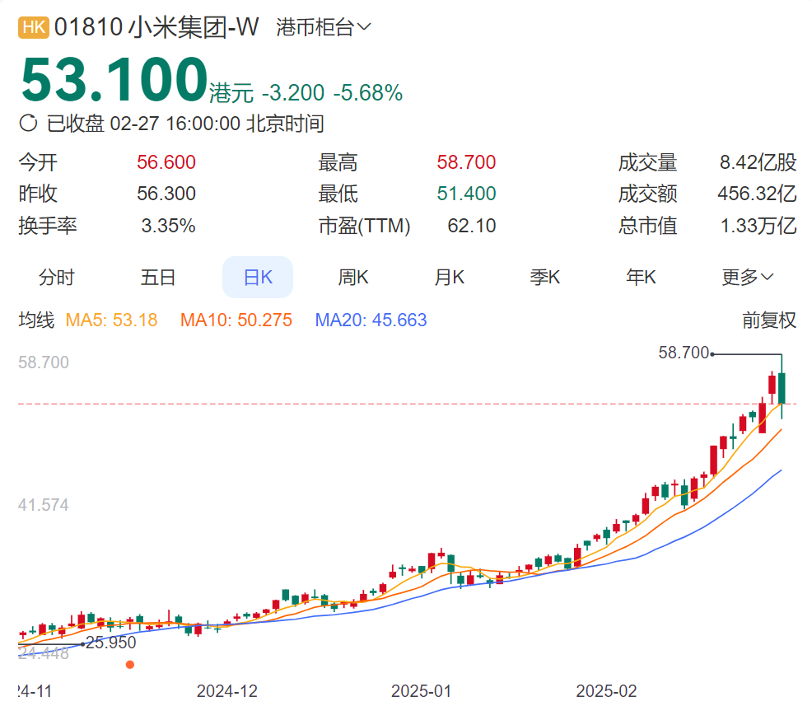
Task: Switch to the 季K chart tab
Action: [x=545, y=277]
